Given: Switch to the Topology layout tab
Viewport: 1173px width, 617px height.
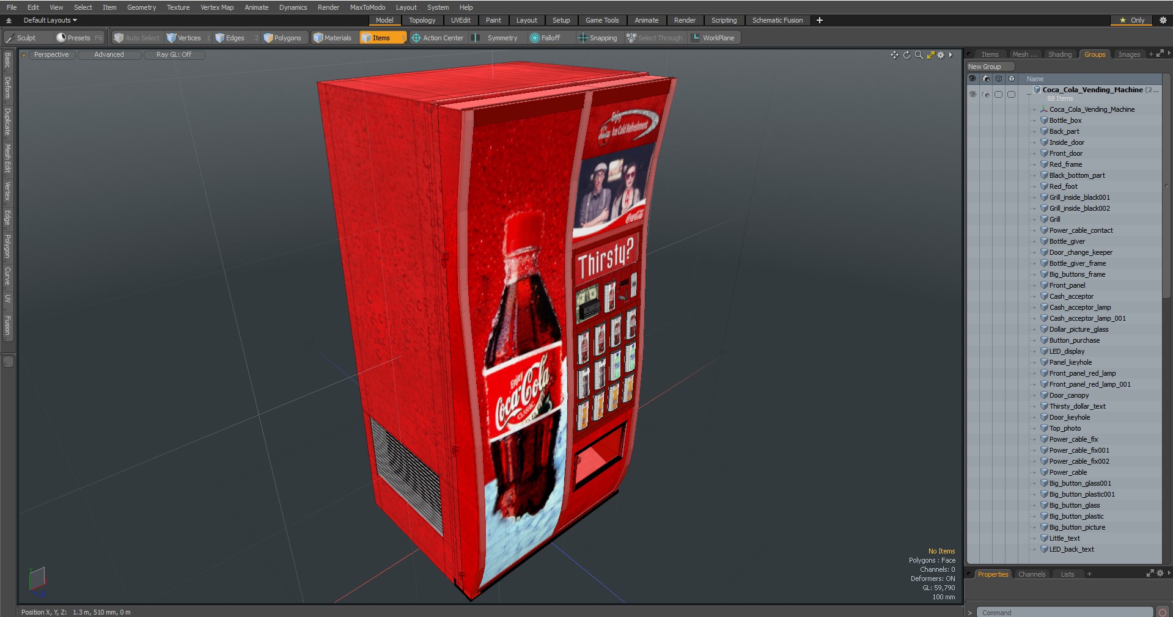Looking at the screenshot, I should tap(422, 20).
